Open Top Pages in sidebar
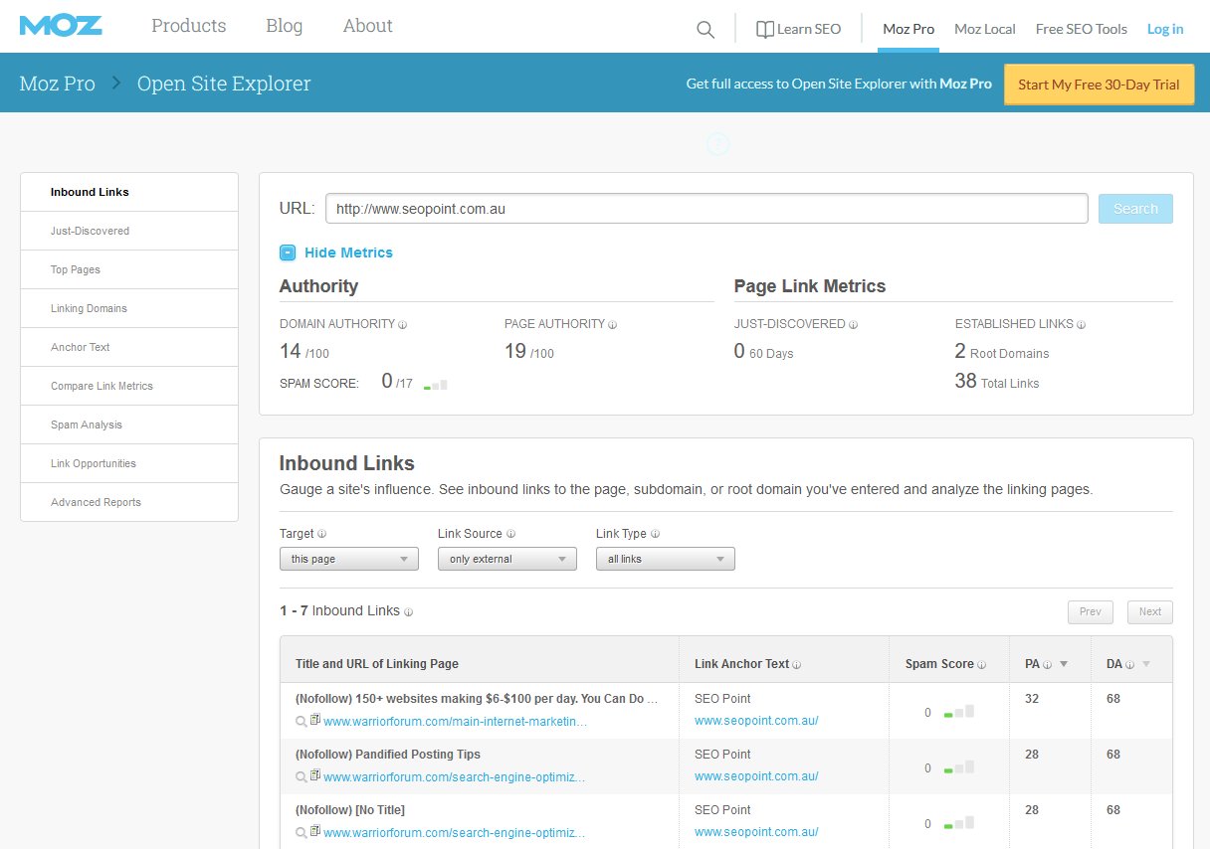1210x849 pixels. 129,269
